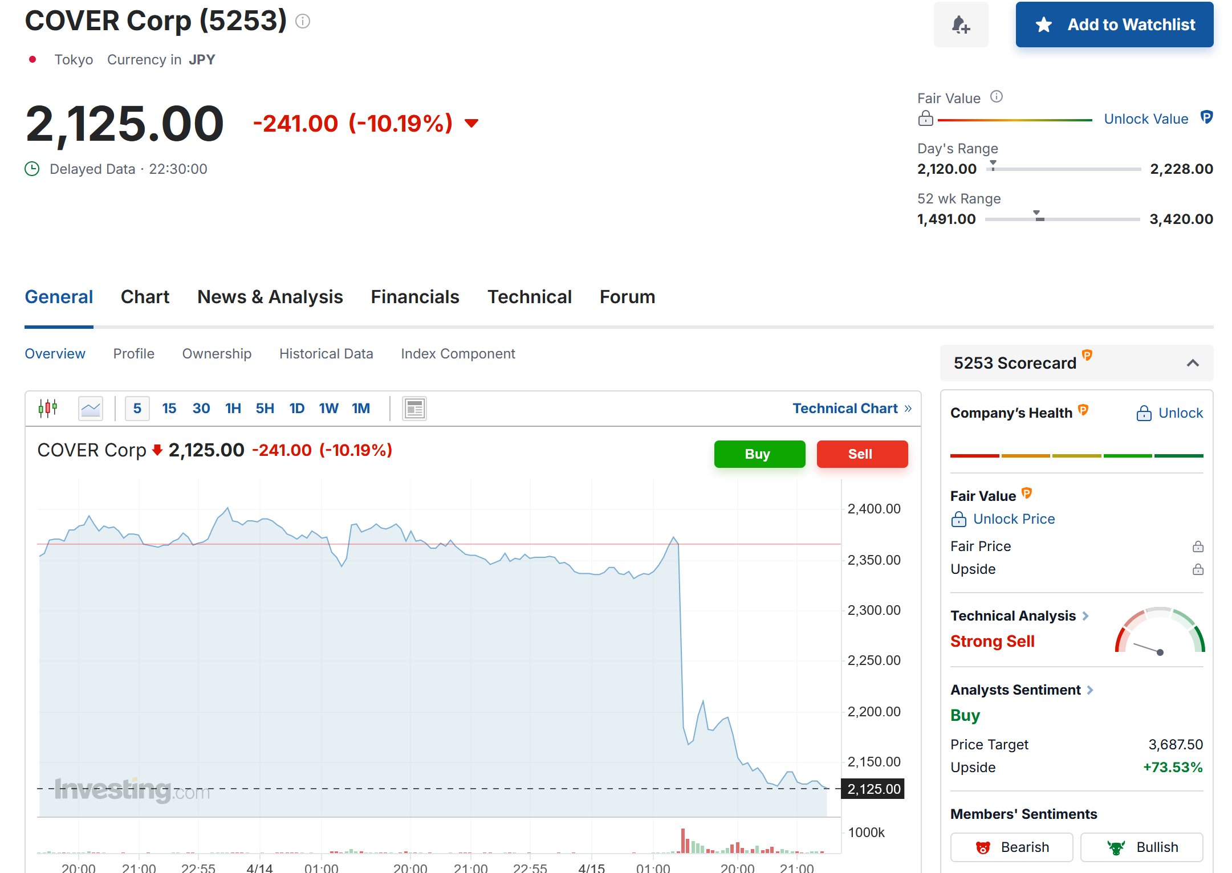
Task: Go to the Technical tab
Action: (x=529, y=297)
